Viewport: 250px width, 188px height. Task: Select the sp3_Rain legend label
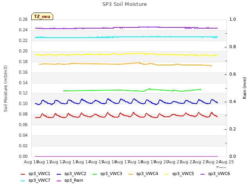(x=74, y=181)
